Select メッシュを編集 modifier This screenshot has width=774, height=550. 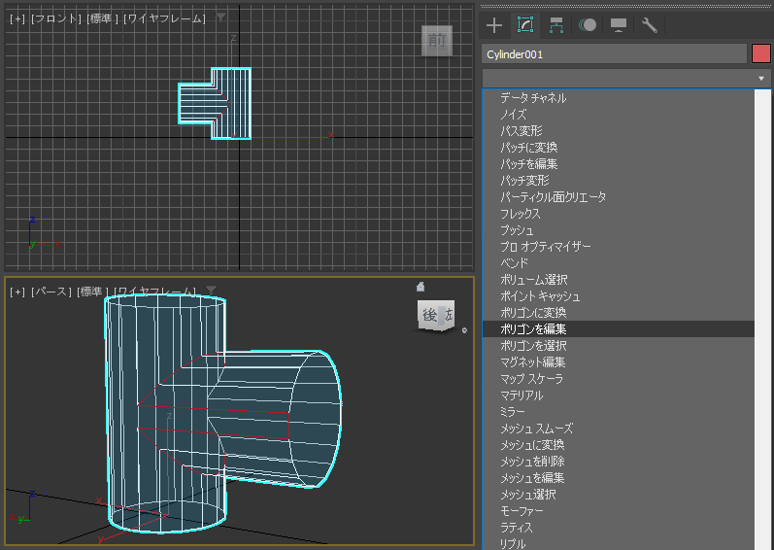tap(619, 478)
